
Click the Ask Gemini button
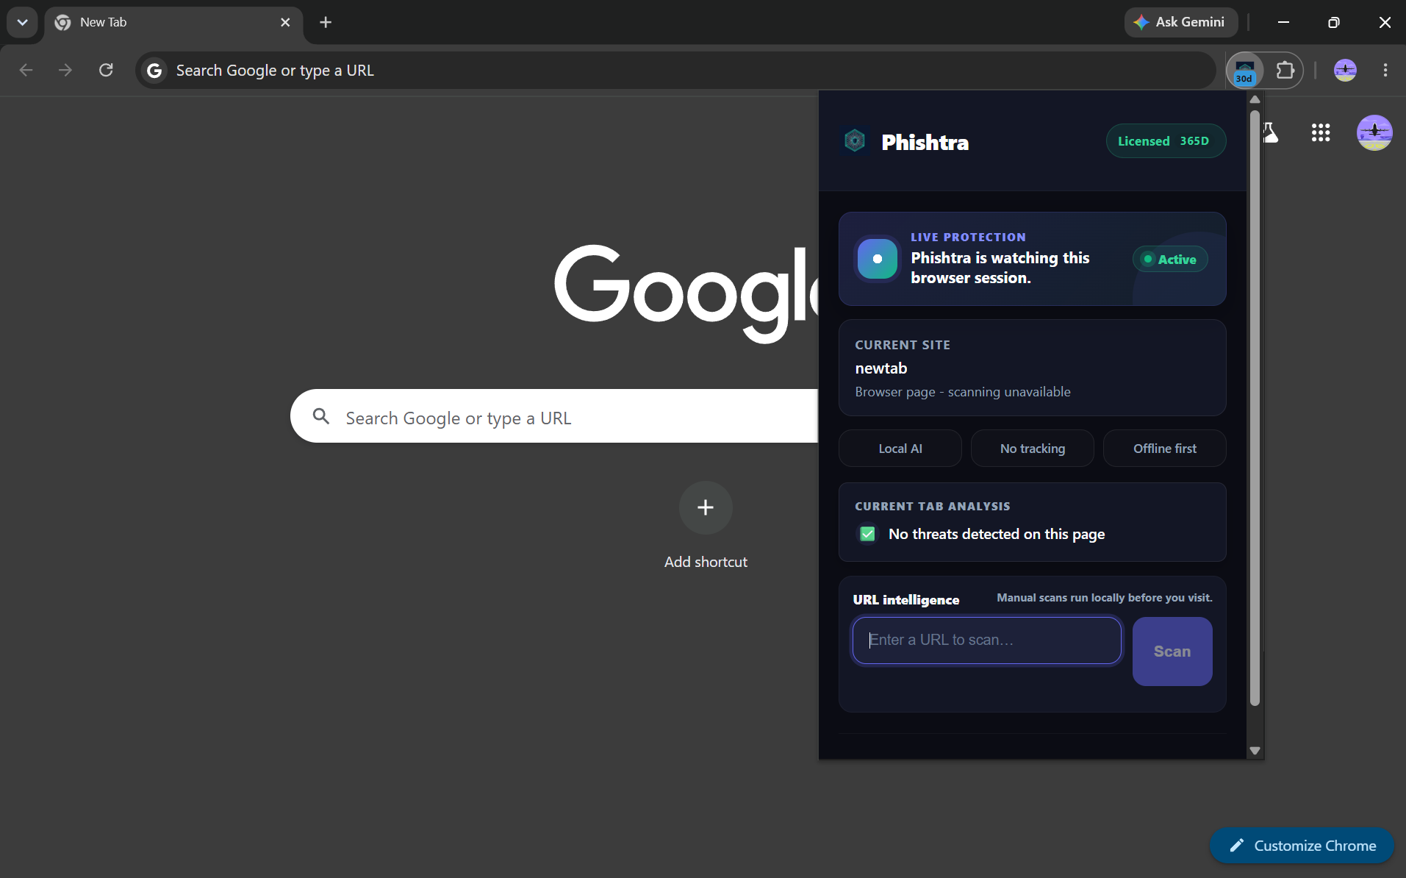[1180, 22]
